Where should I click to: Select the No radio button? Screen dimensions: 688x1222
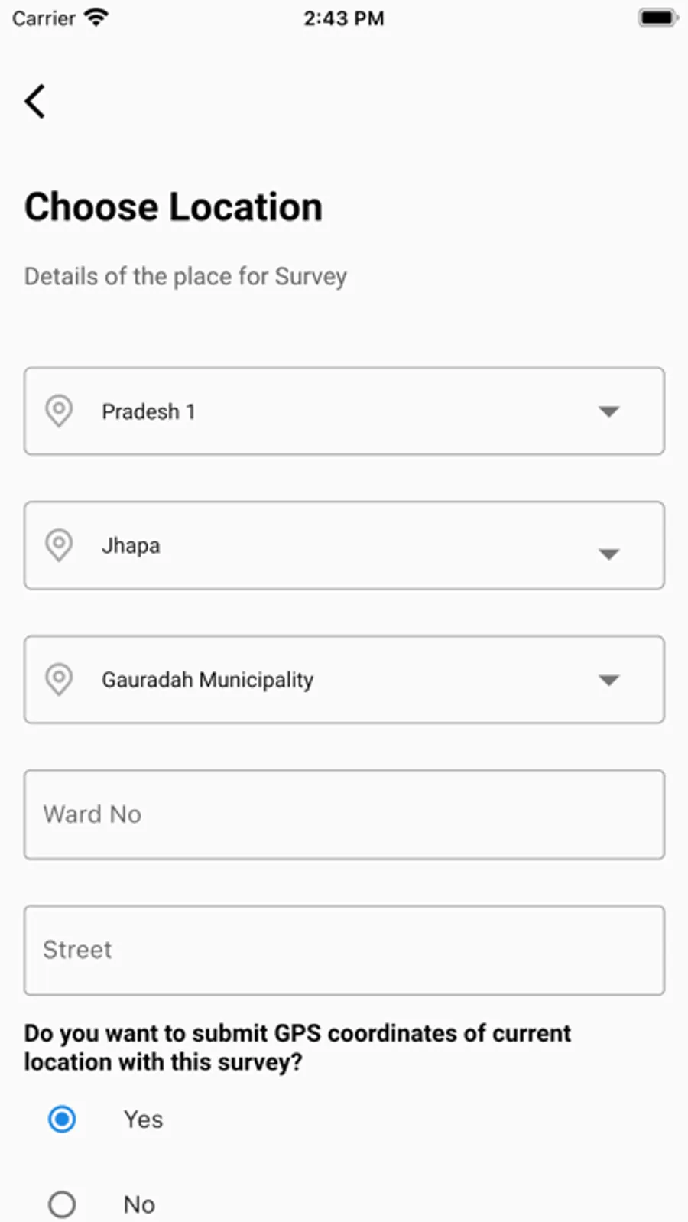(62, 1204)
